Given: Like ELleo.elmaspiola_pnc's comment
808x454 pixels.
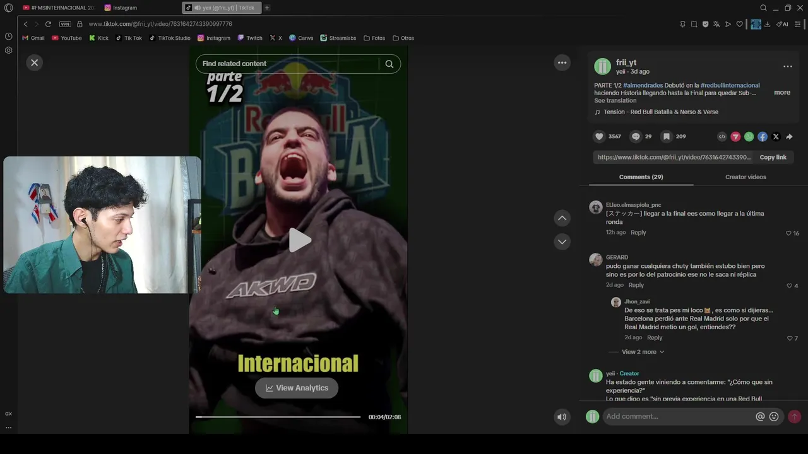Looking at the screenshot, I should [788, 233].
